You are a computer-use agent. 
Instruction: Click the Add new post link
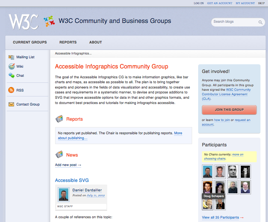tap(68, 165)
